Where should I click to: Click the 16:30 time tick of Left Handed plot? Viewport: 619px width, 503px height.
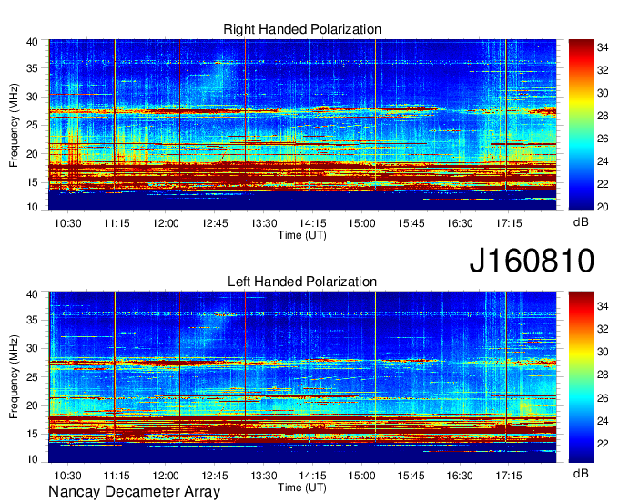click(460, 476)
